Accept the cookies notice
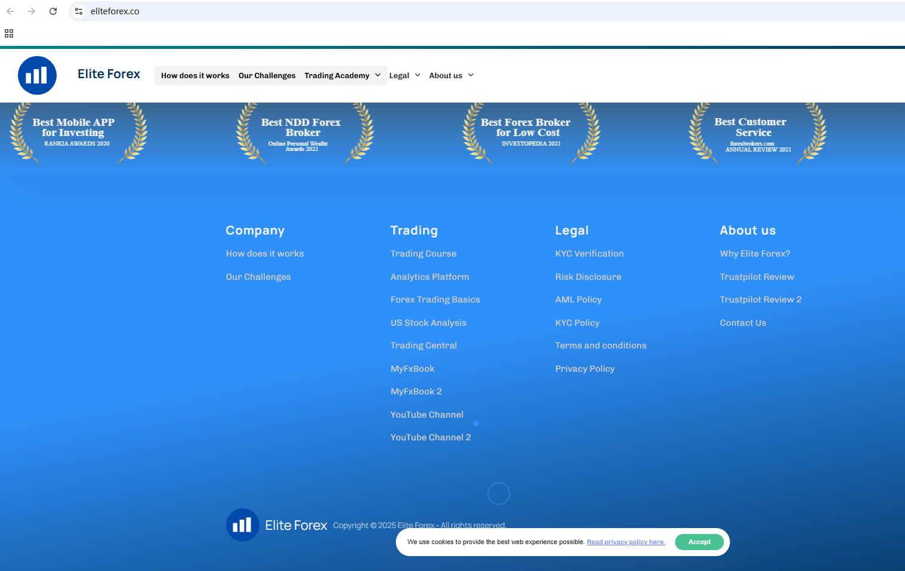The width and height of the screenshot is (905, 571). click(699, 542)
